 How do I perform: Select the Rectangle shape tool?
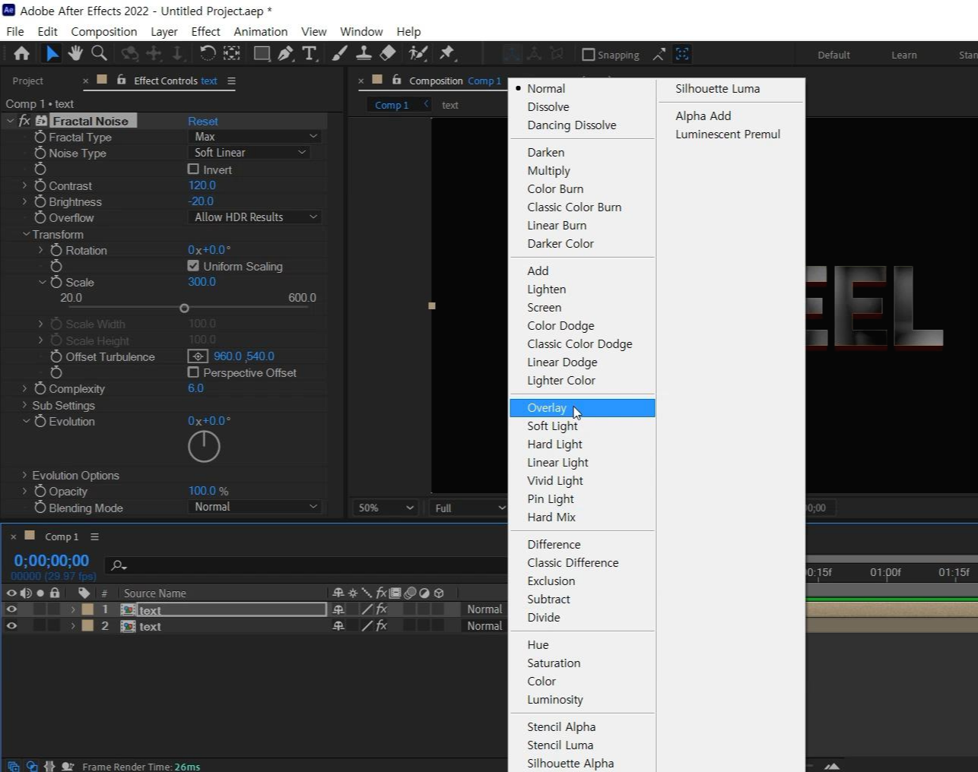262,53
